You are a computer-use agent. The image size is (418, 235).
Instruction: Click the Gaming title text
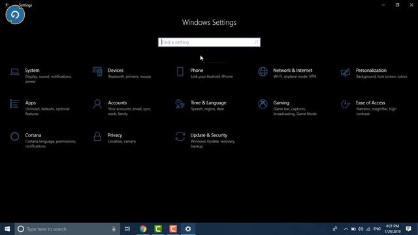click(x=281, y=103)
